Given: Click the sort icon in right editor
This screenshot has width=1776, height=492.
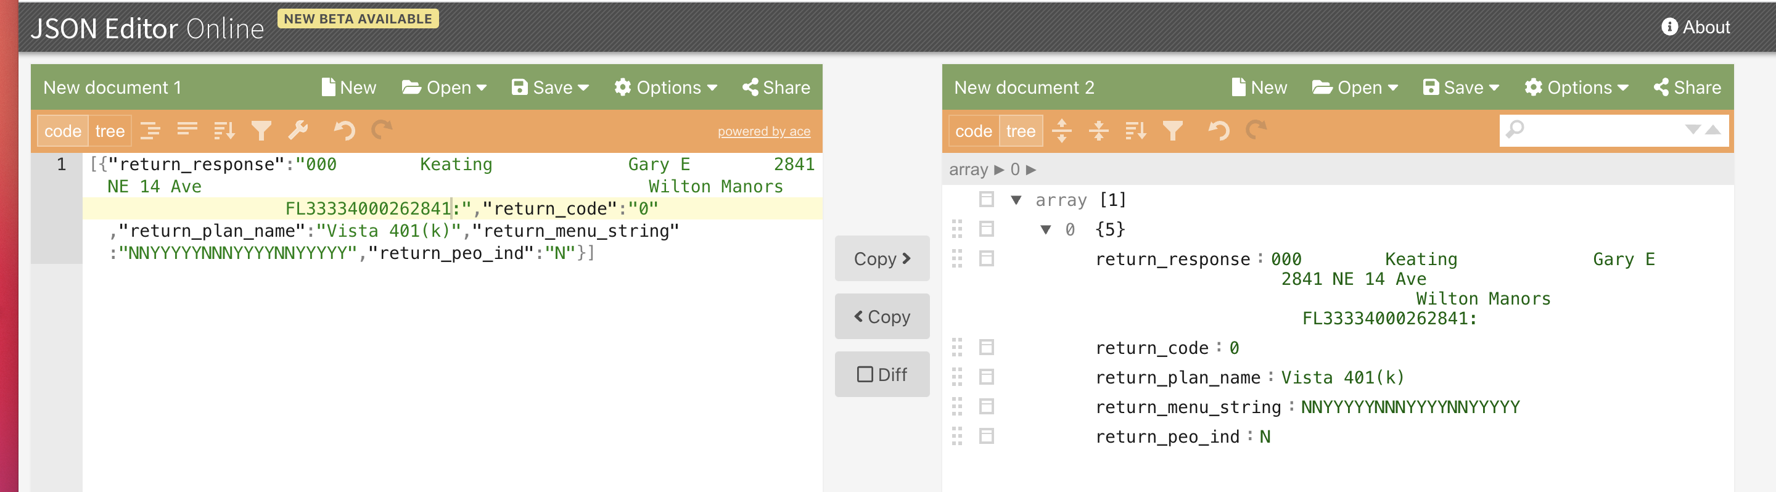Looking at the screenshot, I should coord(1135,130).
